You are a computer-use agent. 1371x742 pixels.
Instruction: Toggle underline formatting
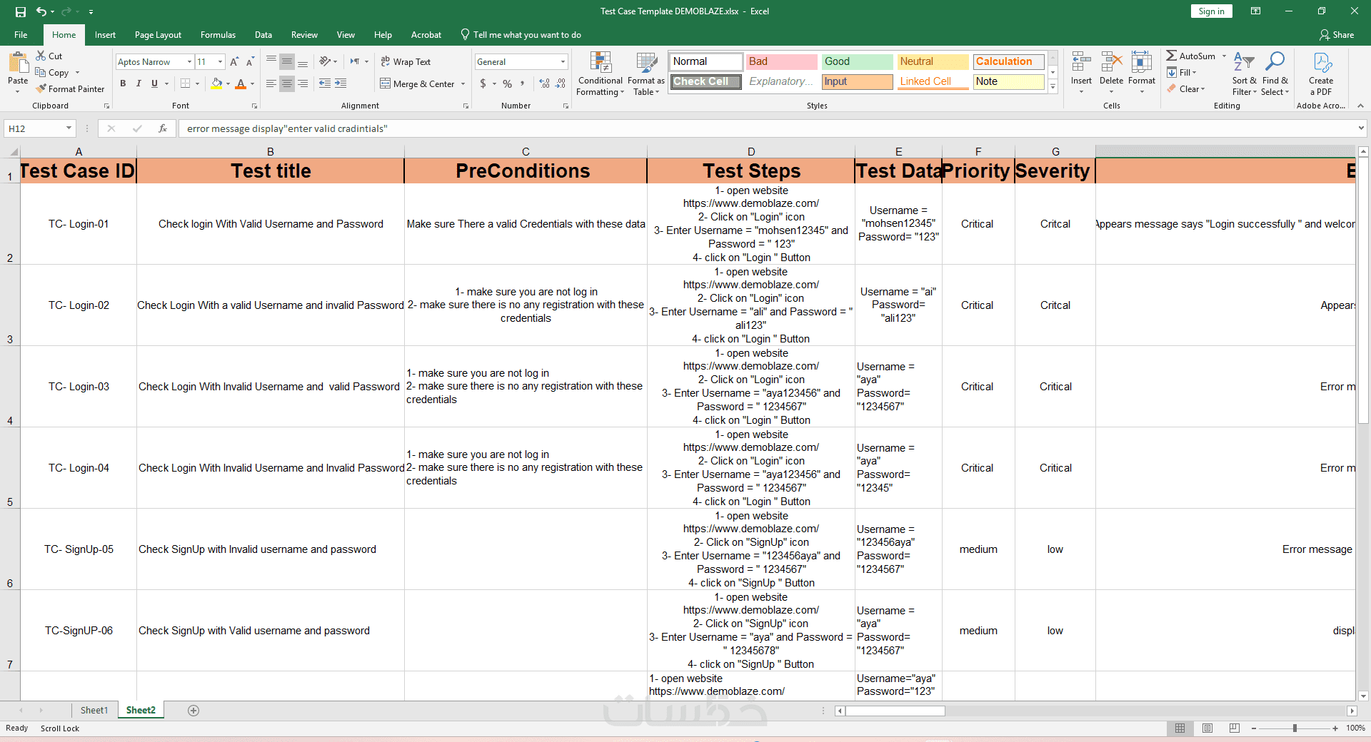tap(154, 83)
